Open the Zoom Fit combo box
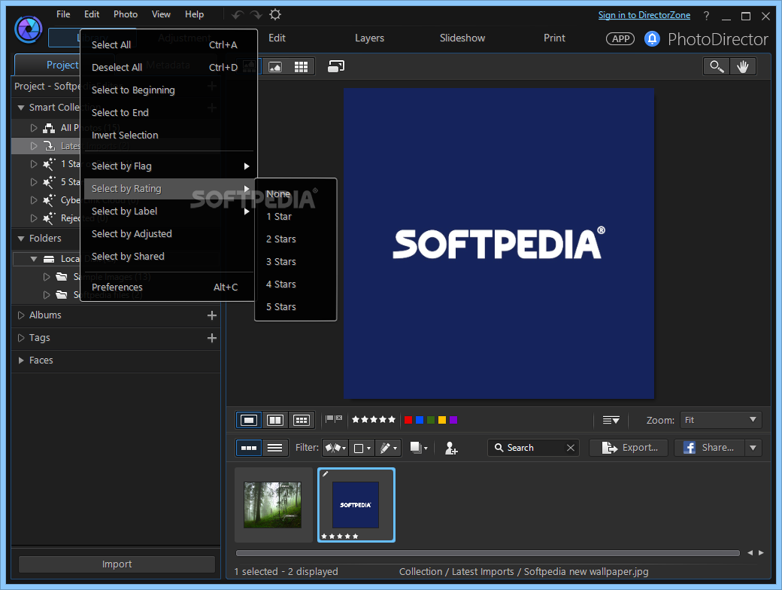The width and height of the screenshot is (782, 590). 721,420
